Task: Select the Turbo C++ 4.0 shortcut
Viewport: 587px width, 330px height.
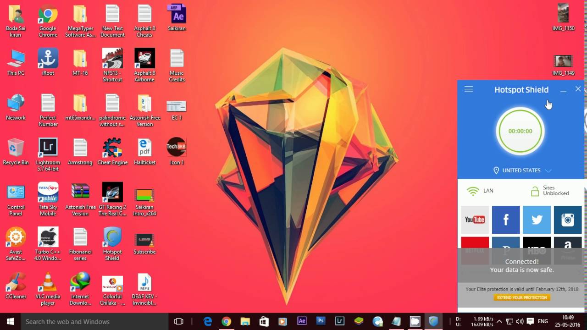Action: click(x=48, y=244)
